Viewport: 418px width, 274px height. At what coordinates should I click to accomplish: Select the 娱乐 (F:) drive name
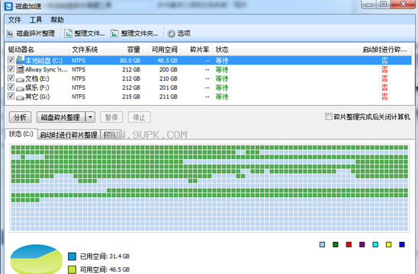[37, 88]
